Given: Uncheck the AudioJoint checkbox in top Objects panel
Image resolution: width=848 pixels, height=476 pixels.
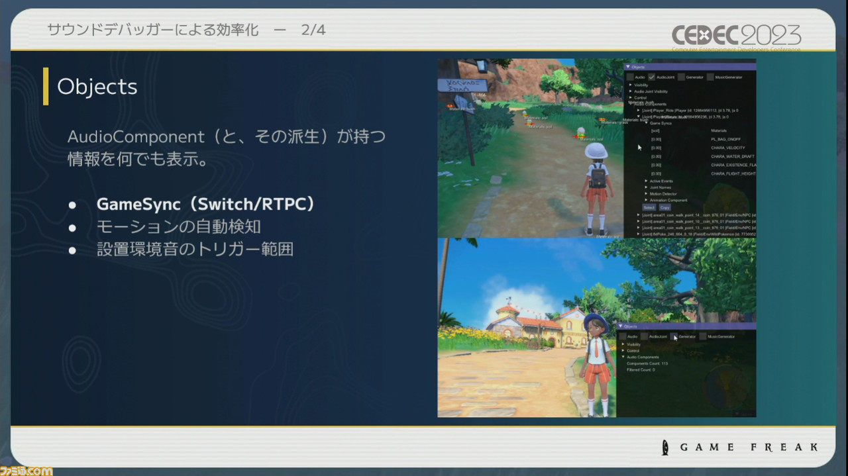Looking at the screenshot, I should coord(652,77).
